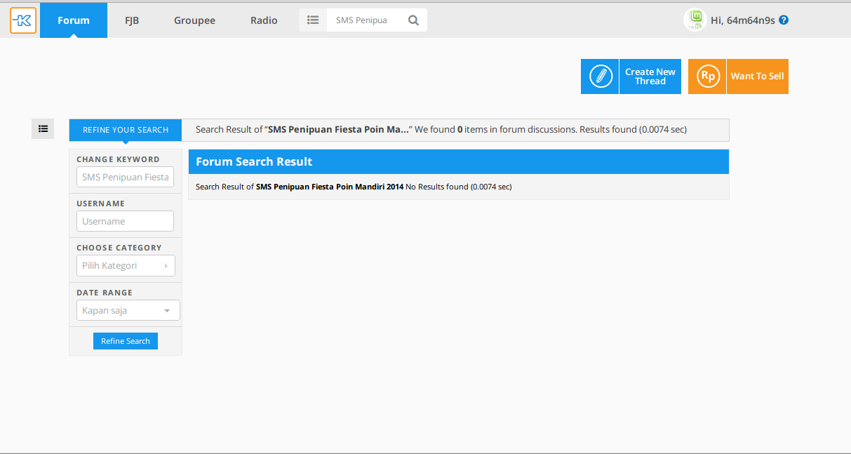Switch to the Forum tab

[74, 20]
